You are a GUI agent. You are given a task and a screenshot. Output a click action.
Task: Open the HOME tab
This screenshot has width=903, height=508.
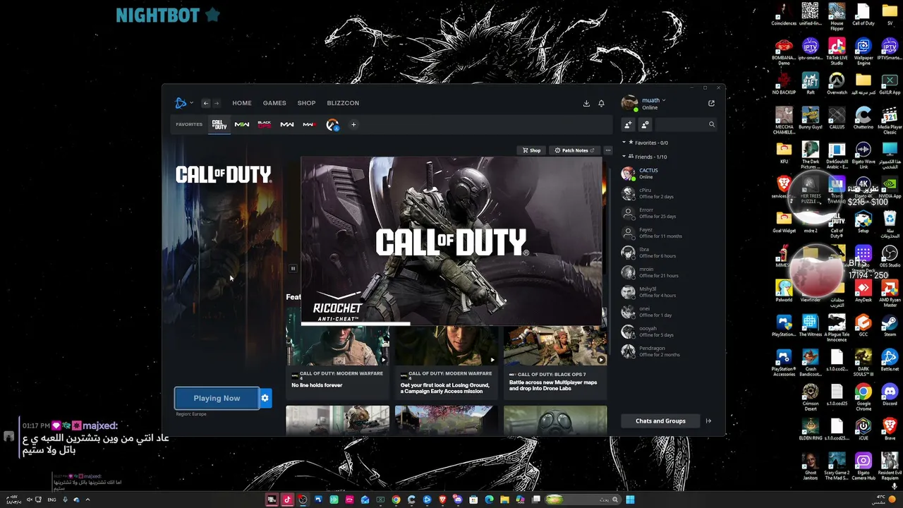click(242, 103)
